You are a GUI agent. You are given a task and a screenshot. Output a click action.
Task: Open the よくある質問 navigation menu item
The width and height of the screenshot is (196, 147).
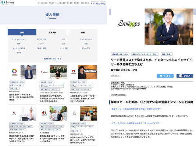(x=61, y=3)
